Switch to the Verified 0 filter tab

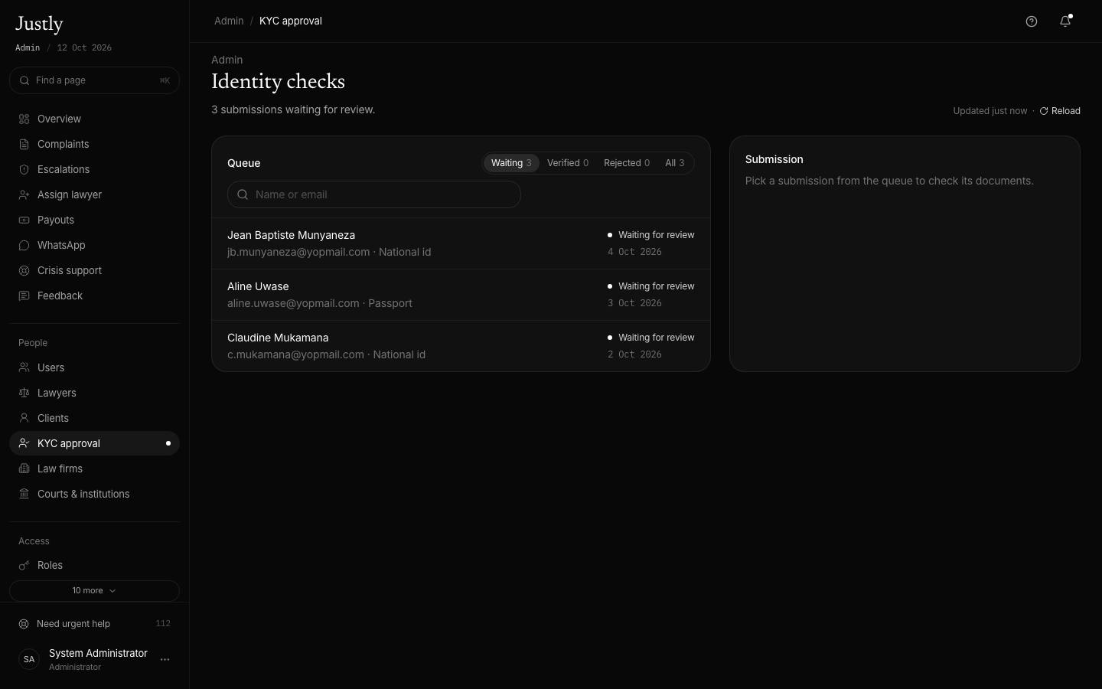[x=568, y=163]
